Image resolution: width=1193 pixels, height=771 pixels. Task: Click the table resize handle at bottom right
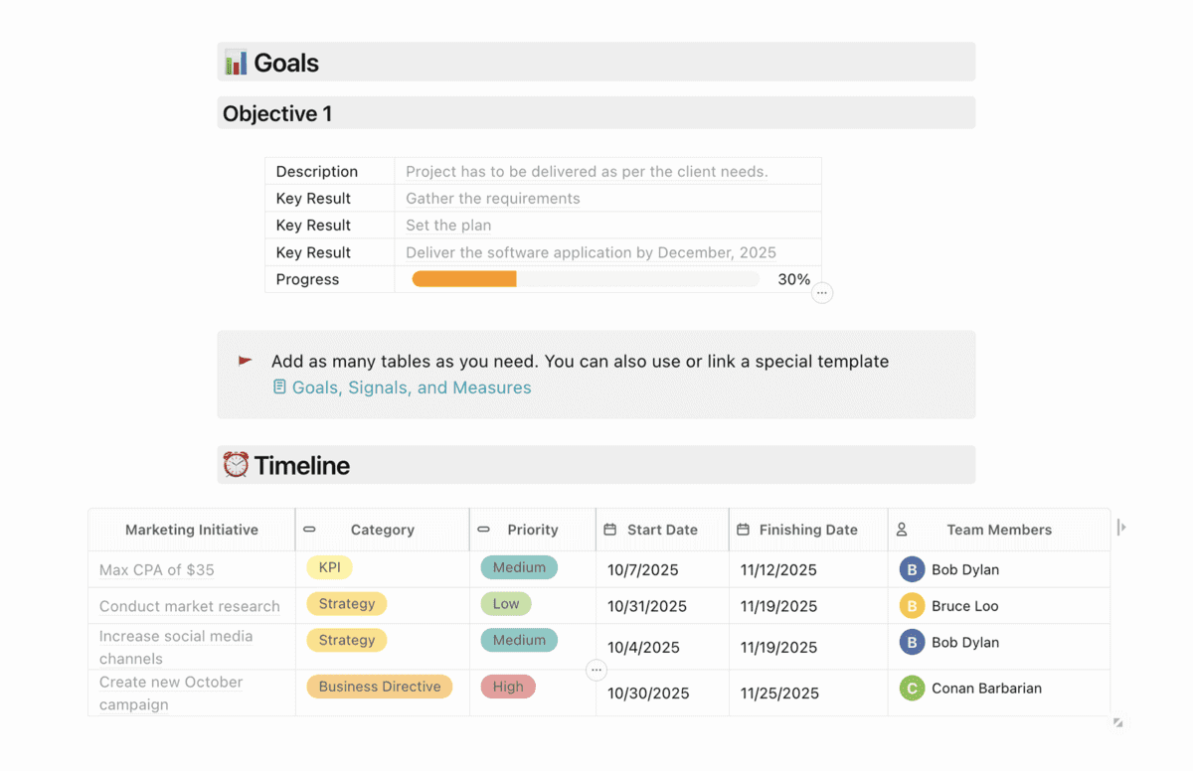1118,722
